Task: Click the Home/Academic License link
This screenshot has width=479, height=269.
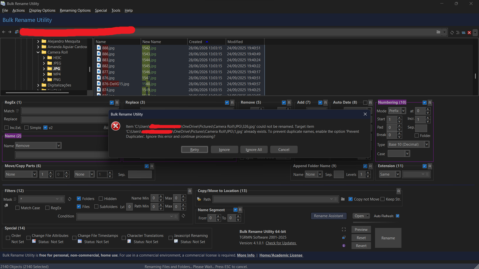Action: tap(281, 255)
